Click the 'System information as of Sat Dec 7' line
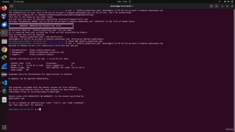Screen dimensions: 235x132 tap(39, 59)
